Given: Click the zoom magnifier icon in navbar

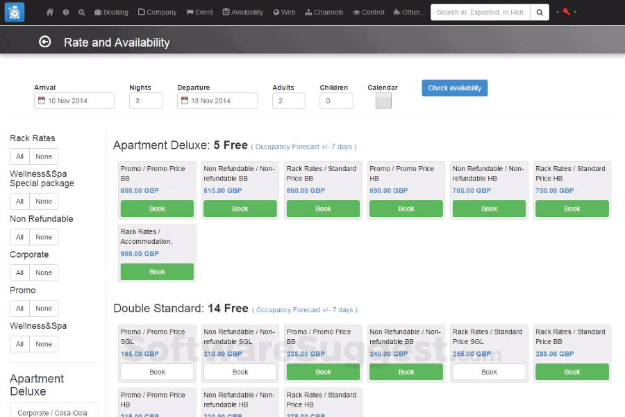Looking at the screenshot, I should tap(82, 13).
